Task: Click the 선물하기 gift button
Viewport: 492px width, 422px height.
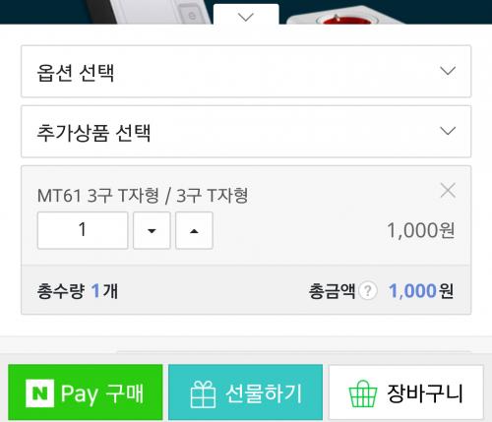Action: click(x=245, y=392)
